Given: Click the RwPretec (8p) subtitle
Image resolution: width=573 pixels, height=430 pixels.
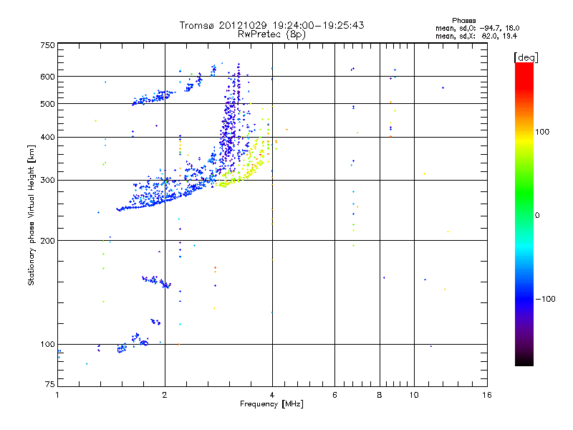Looking at the screenshot, I should (x=271, y=34).
